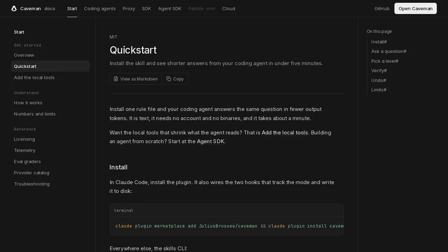Click the document icon in View as Markdown
This screenshot has height=252, width=448.
point(116,79)
